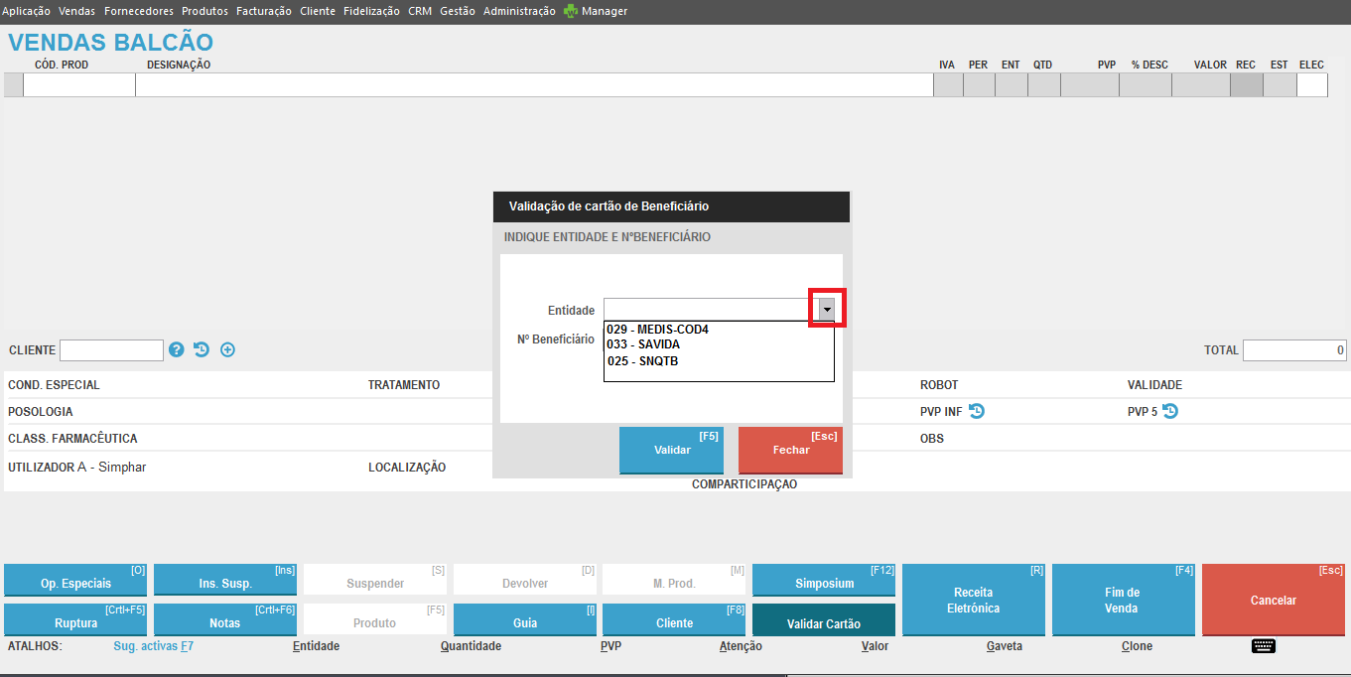The height and width of the screenshot is (677, 1351).
Task: Open the Fidelização menu
Action: click(371, 11)
